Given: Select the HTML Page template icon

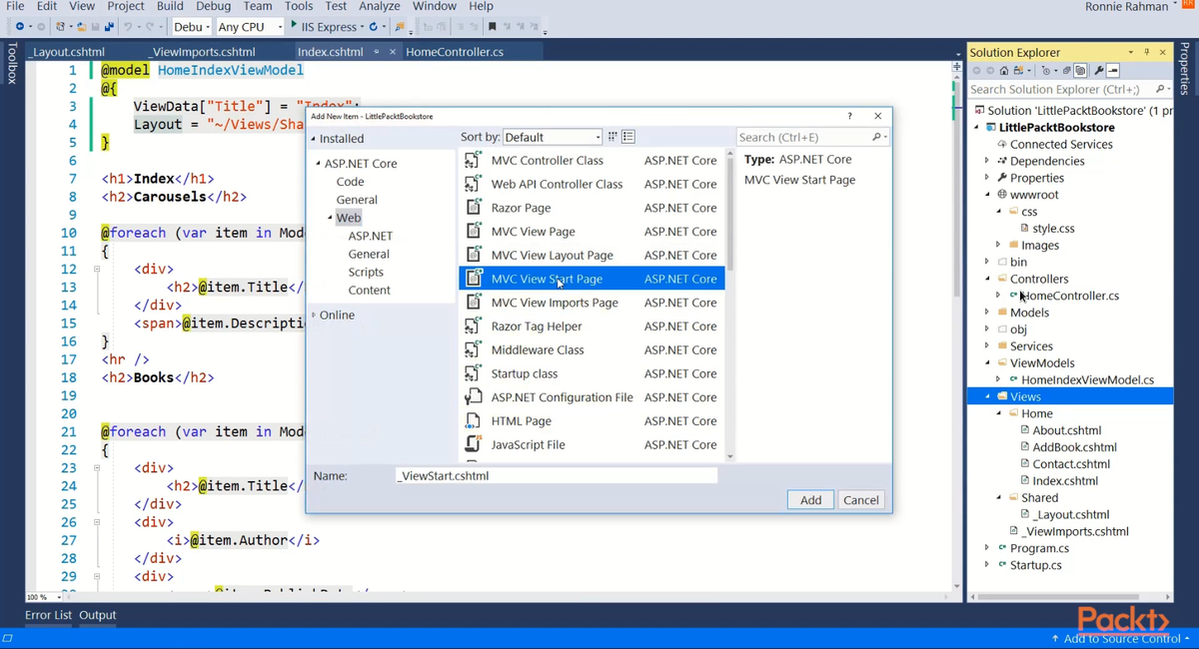Looking at the screenshot, I should [474, 420].
